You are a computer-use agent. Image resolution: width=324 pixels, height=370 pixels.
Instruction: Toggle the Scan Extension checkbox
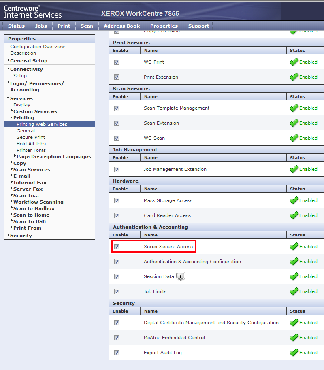point(117,123)
